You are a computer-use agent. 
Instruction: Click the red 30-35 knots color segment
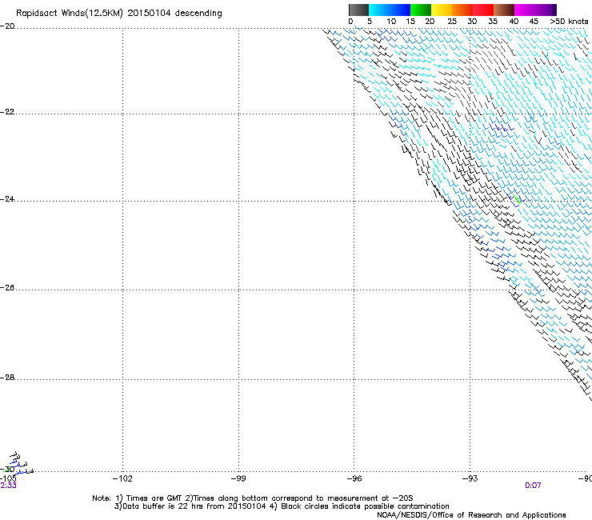pos(483,10)
